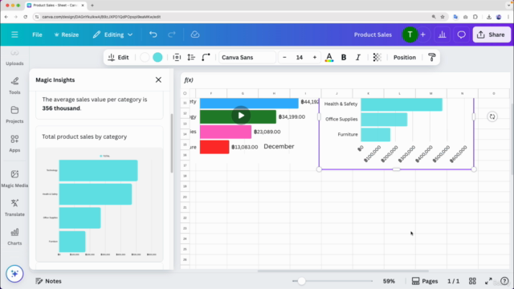Screen dimensions: 514x289
Task: Select the white color swatch
Action: click(145, 57)
